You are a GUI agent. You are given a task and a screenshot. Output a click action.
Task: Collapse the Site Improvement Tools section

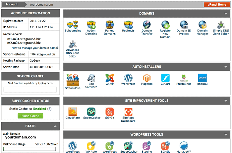[226, 101]
